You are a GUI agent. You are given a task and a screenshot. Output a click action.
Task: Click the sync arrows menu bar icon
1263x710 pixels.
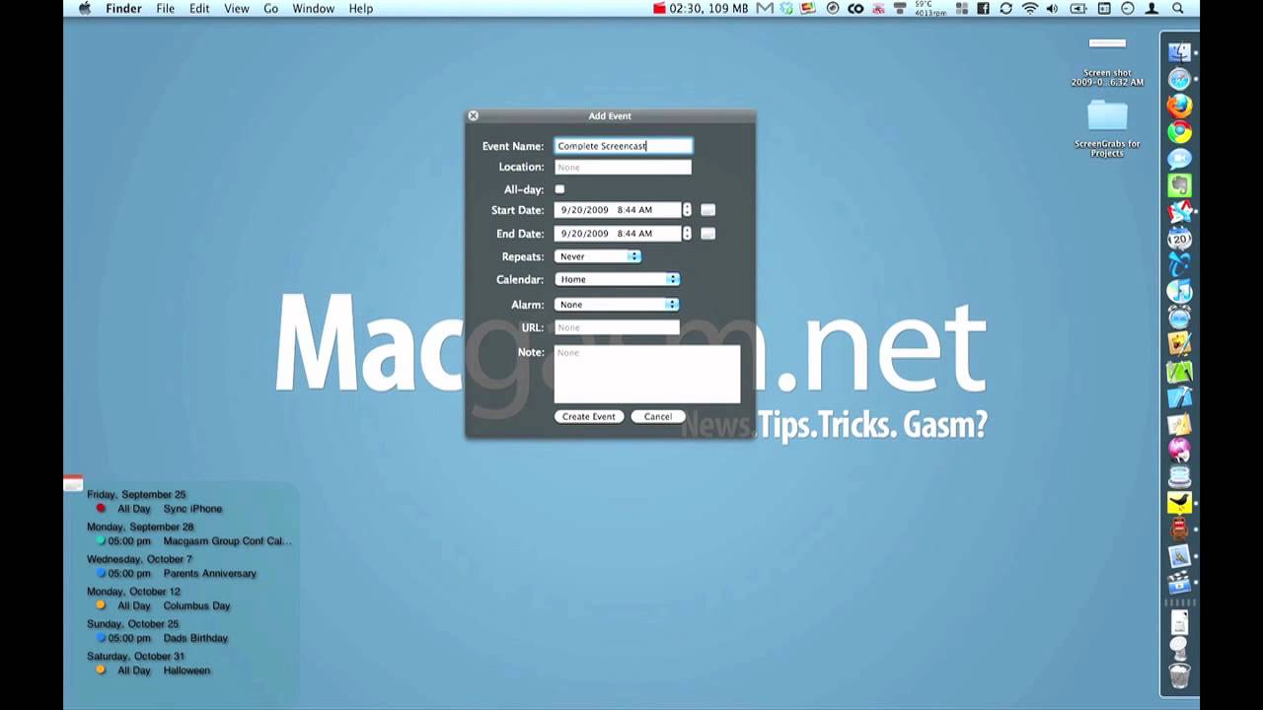point(1005,8)
